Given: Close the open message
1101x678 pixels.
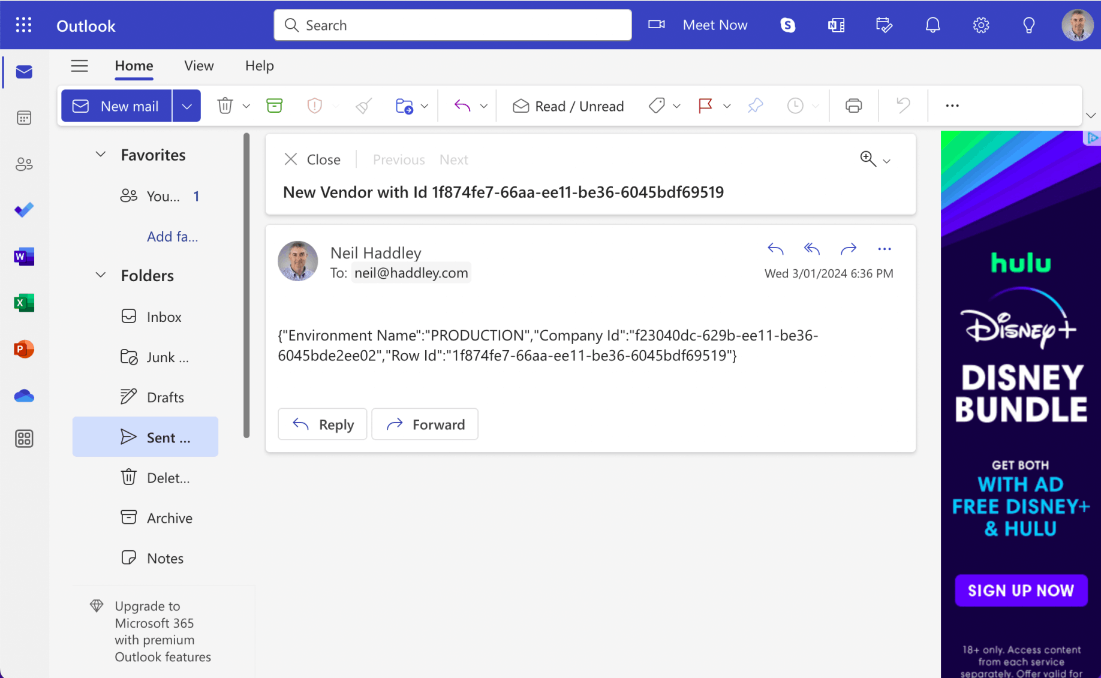Looking at the screenshot, I should click(x=312, y=159).
